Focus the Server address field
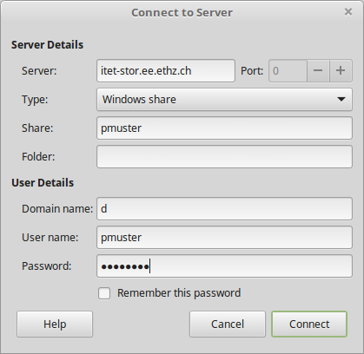This screenshot has height=354, width=364. [166, 71]
